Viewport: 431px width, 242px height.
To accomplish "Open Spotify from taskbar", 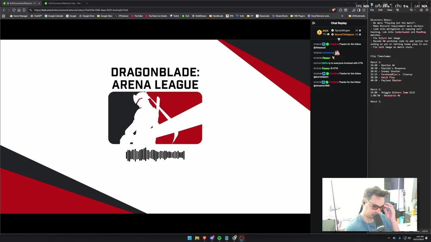I will [219, 238].
